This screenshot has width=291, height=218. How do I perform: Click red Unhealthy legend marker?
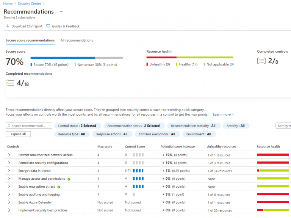147,64
